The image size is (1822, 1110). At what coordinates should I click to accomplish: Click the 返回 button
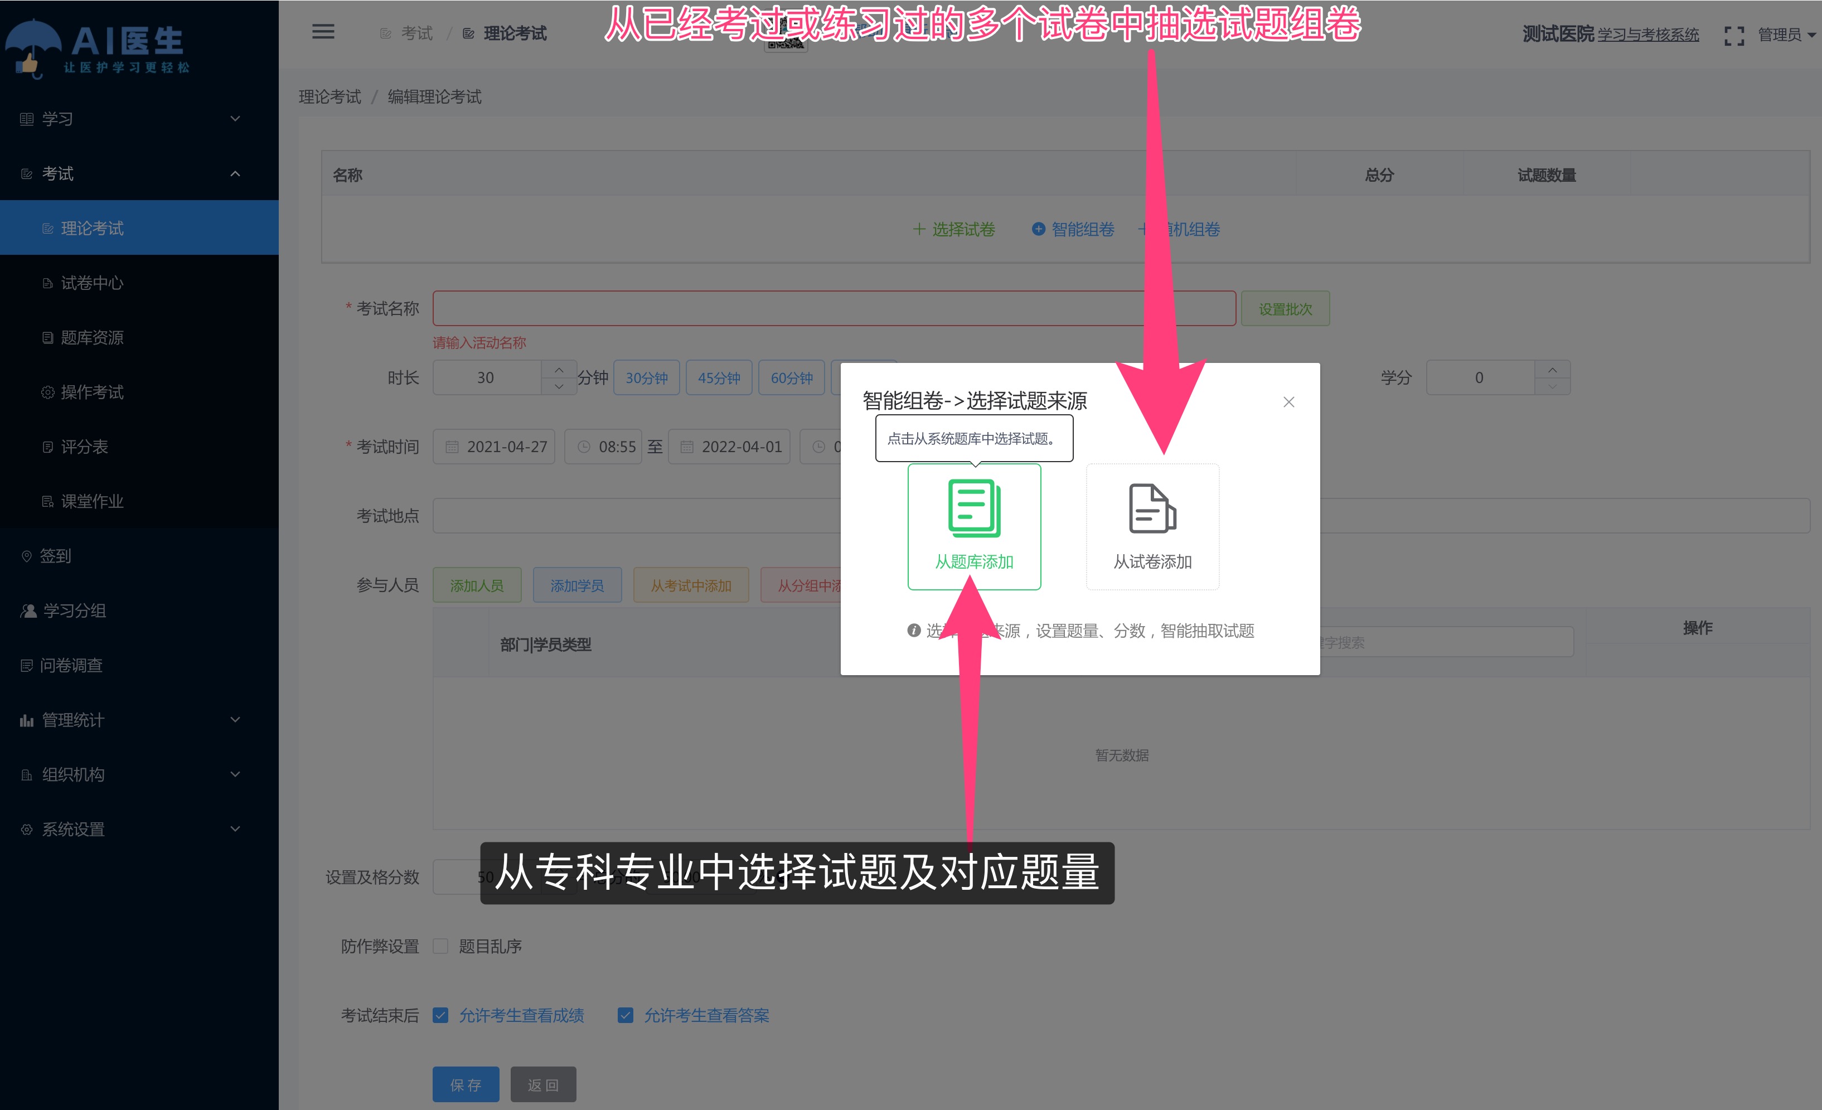543,1084
